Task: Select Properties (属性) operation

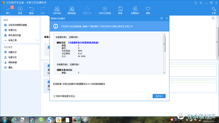Action: coord(11,67)
